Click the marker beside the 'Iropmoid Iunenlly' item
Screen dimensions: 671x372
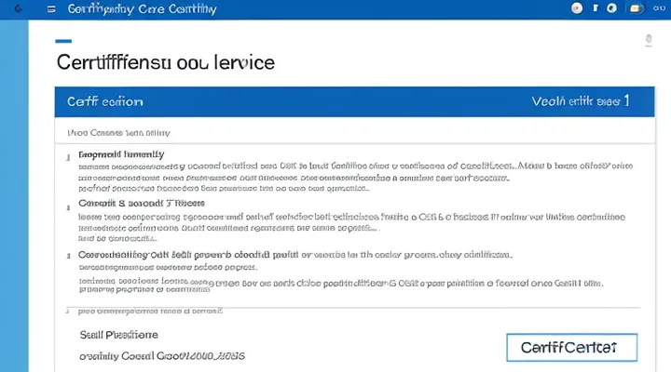click(70, 155)
